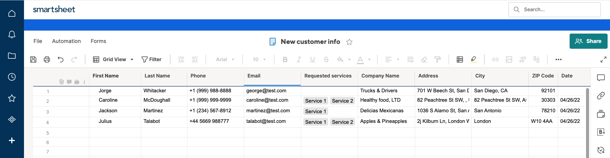
Task: Save the sheet with the disk icon
Action: [33, 59]
